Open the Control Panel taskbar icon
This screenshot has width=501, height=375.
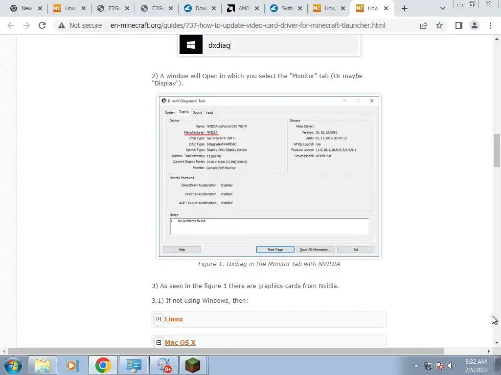133,365
